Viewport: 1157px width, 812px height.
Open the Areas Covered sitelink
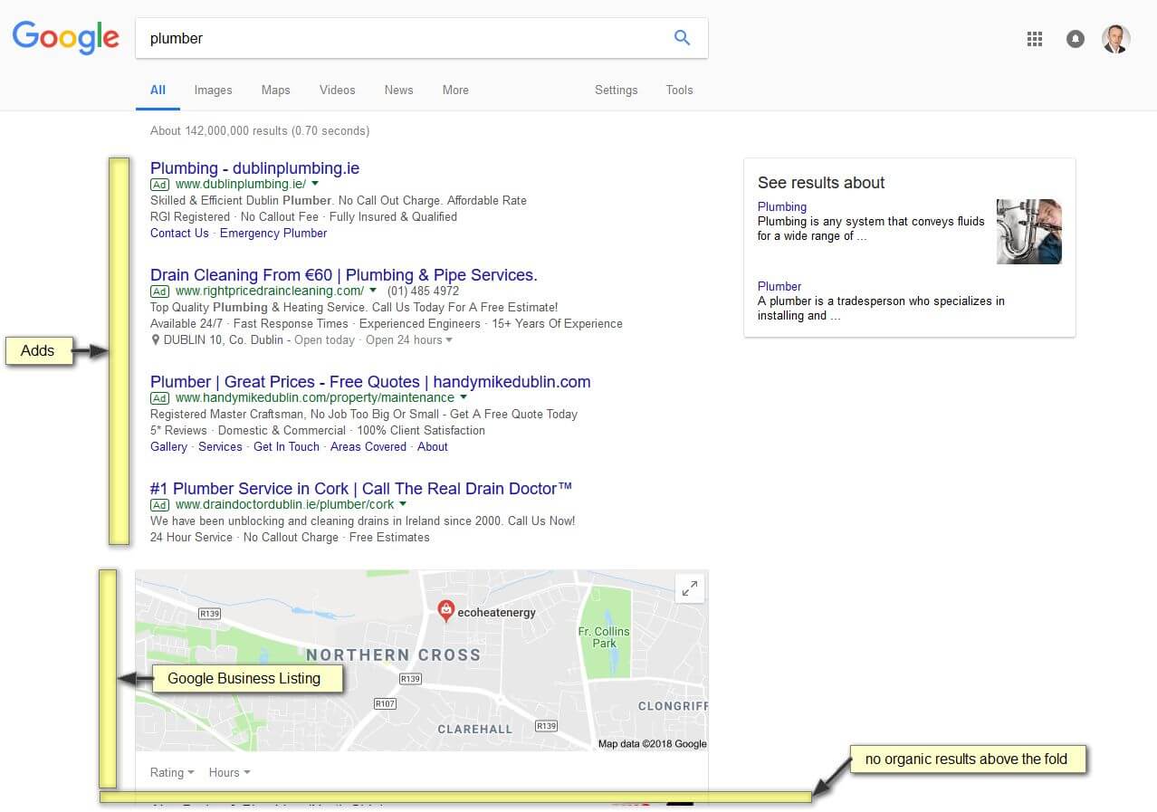pyautogui.click(x=368, y=446)
